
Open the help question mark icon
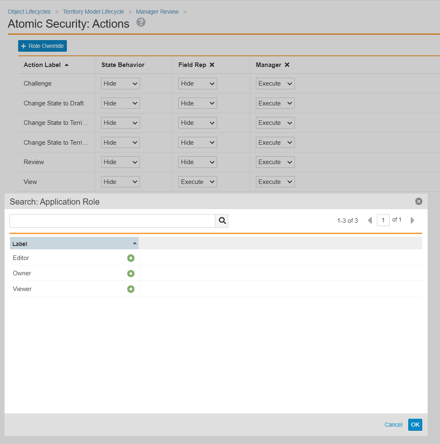click(141, 22)
